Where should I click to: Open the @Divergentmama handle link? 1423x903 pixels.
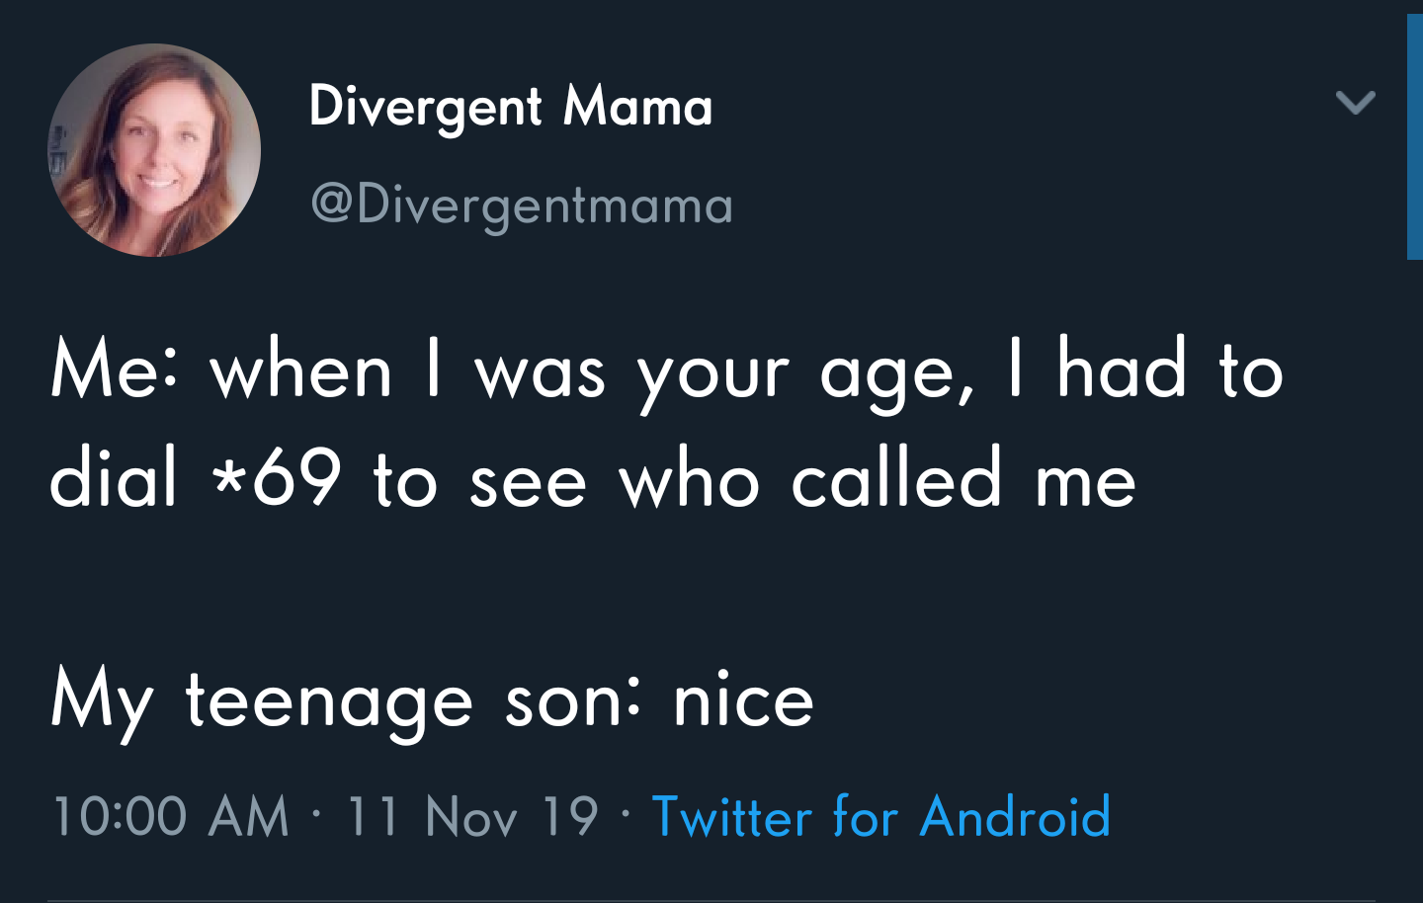pyautogui.click(x=522, y=205)
